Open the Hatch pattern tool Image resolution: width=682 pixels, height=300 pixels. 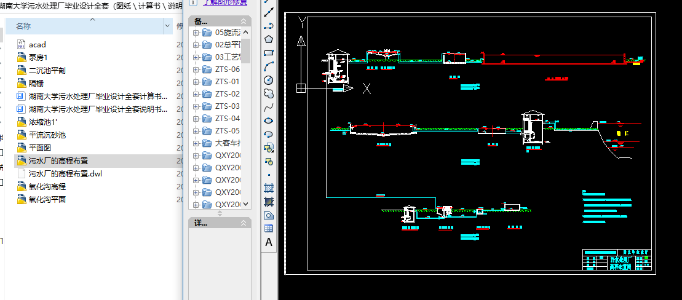click(269, 188)
